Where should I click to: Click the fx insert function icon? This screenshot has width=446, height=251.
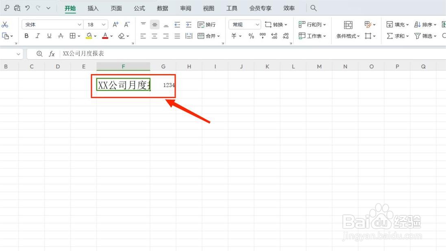52,54
